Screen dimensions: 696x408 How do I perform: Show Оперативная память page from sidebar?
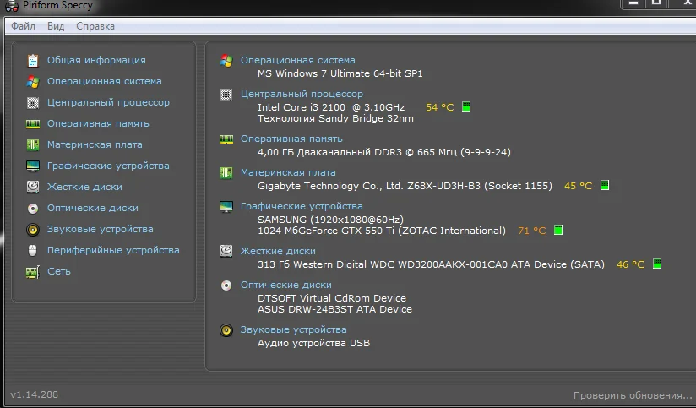(x=98, y=124)
